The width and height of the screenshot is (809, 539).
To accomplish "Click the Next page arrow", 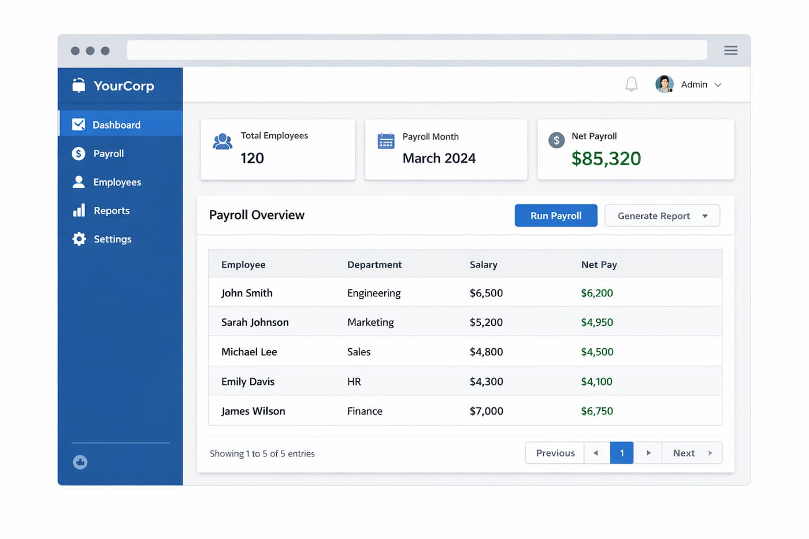I will (648, 453).
